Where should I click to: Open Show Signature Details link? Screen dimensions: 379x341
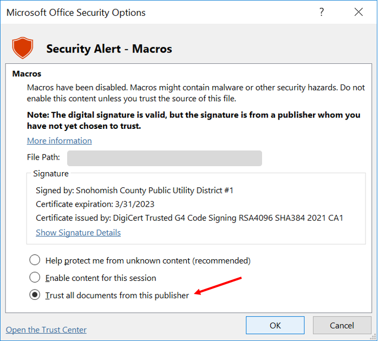[78, 233]
